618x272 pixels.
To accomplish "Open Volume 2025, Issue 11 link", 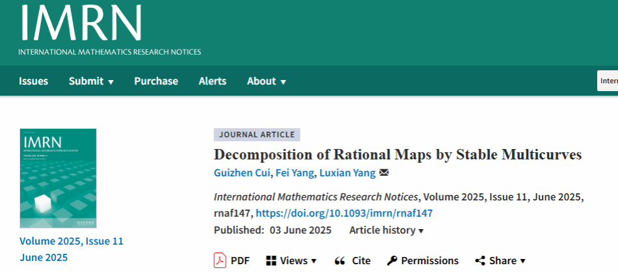I will point(72,241).
